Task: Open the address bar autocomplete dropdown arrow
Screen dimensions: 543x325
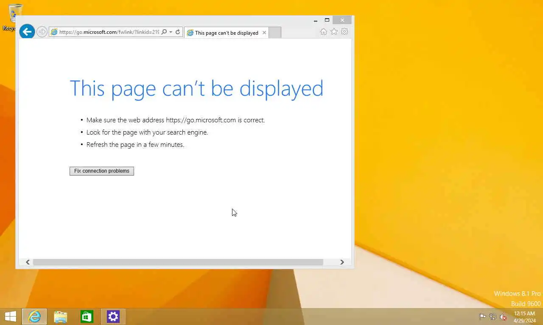Action: click(171, 32)
